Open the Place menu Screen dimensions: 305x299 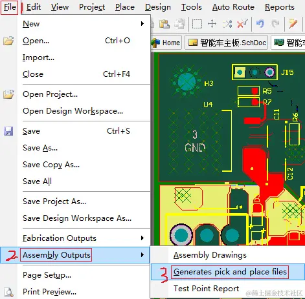125,7
